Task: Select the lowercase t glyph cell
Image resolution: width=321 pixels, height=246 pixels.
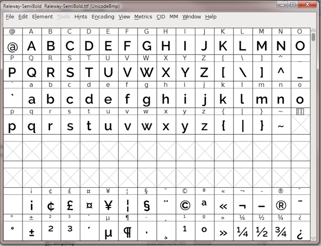Action: pyautogui.click(x=90, y=125)
